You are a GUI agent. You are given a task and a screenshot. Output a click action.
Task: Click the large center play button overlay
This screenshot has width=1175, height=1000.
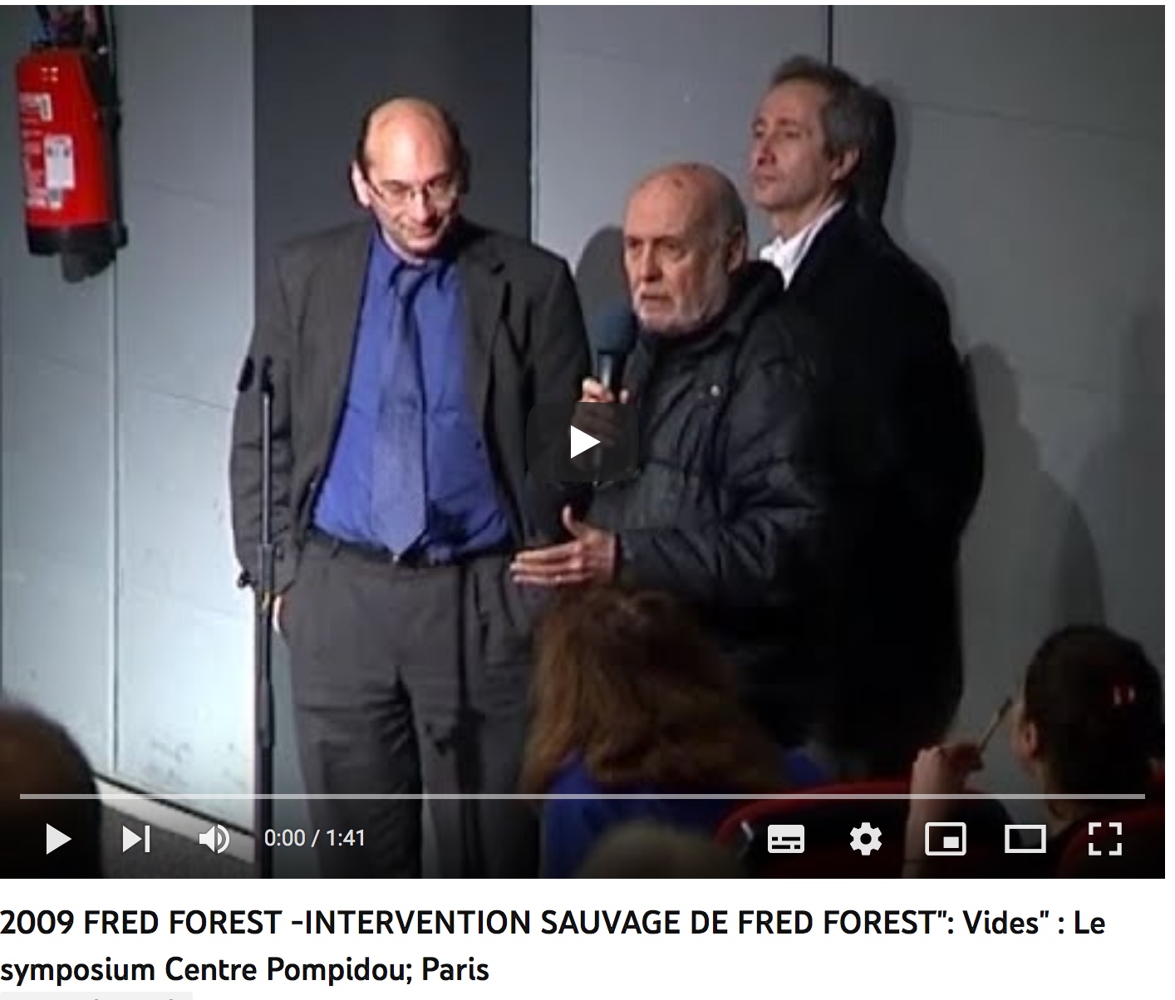583,442
